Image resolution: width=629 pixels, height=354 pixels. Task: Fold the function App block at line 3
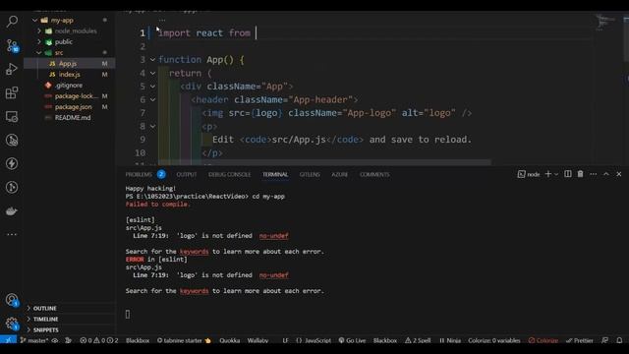click(153, 59)
